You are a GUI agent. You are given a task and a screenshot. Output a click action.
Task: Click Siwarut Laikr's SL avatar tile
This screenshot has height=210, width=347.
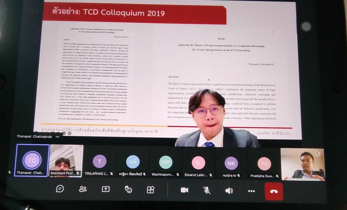pos(198,163)
